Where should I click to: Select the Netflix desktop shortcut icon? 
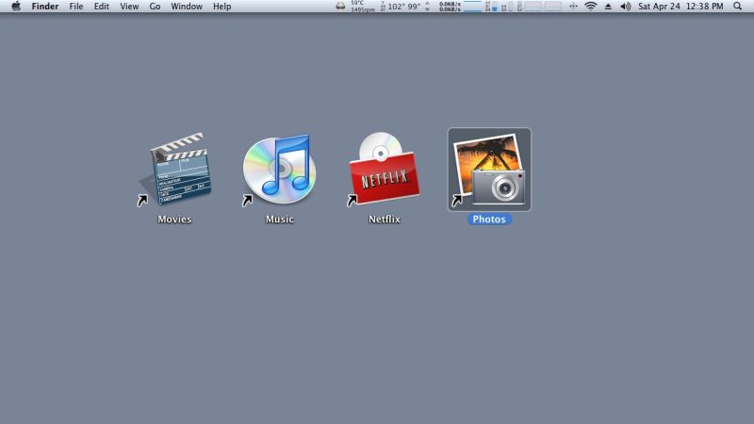click(384, 170)
